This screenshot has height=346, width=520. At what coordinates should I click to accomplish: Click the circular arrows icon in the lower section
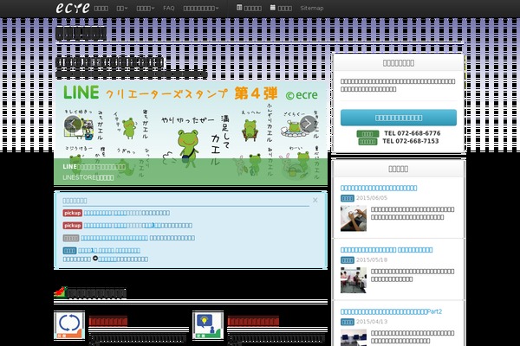tap(69, 325)
